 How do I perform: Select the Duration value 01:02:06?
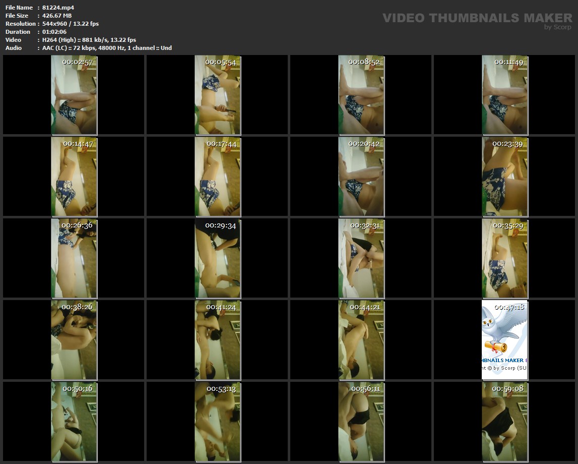point(54,32)
